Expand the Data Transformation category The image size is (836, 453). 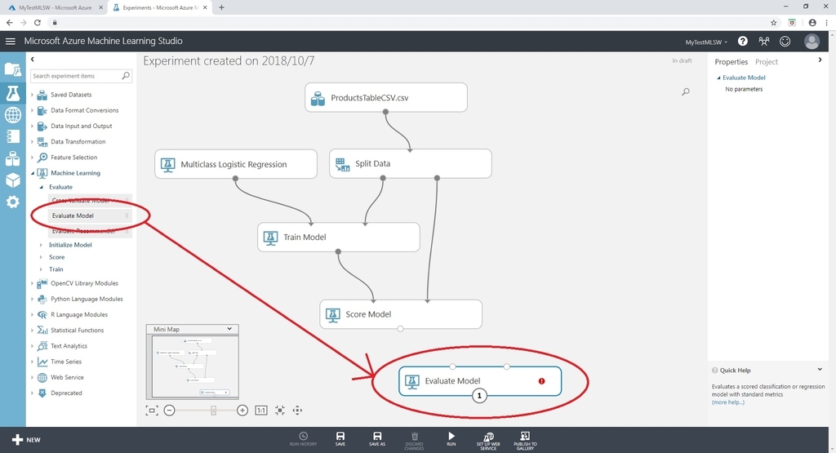tap(32, 142)
